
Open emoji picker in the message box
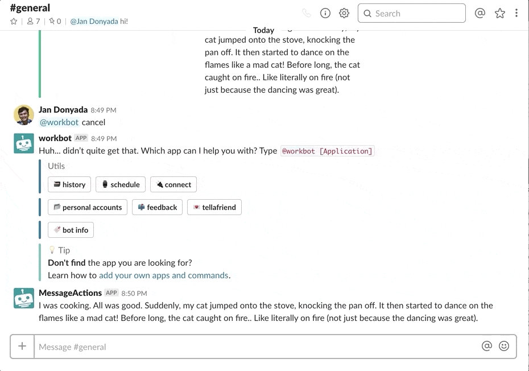(504, 346)
